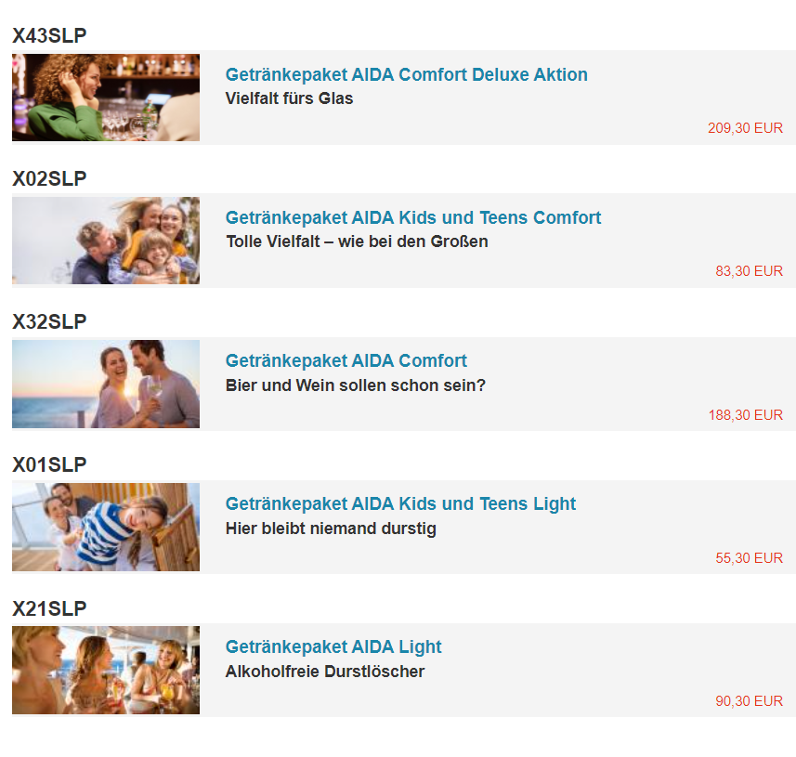796x757 pixels.
Task: Click the subtitle Vielfalt fürs Glas
Action: [x=289, y=98]
